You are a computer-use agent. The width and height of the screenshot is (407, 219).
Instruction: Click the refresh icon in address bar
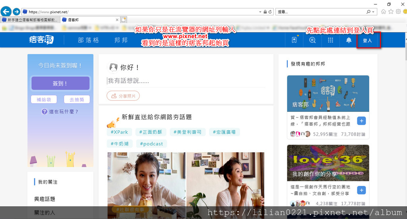click(x=270, y=12)
